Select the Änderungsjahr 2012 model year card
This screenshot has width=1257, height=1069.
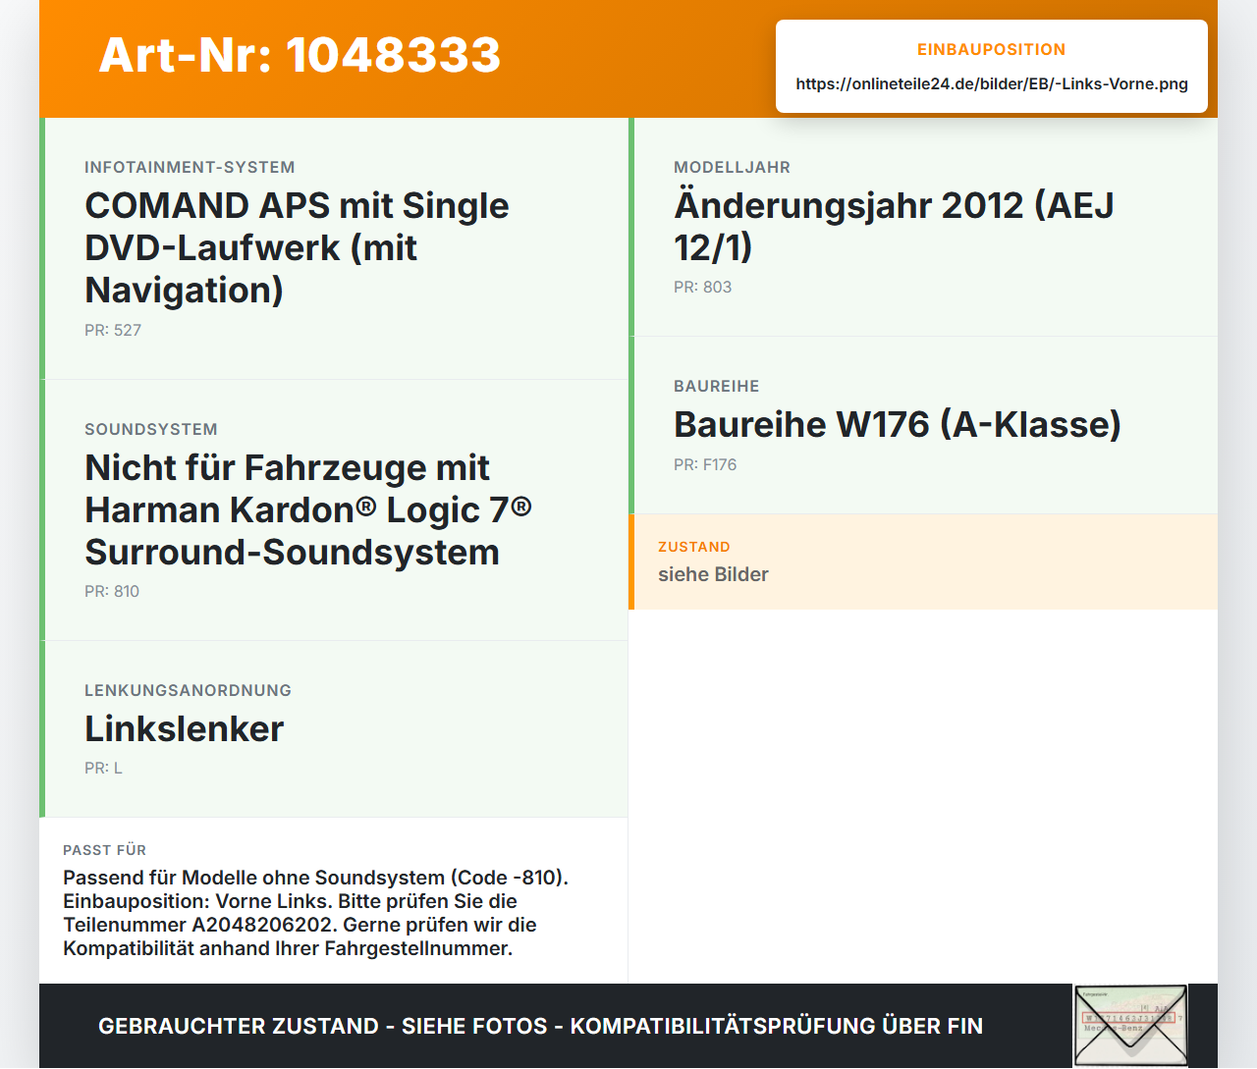pos(923,227)
